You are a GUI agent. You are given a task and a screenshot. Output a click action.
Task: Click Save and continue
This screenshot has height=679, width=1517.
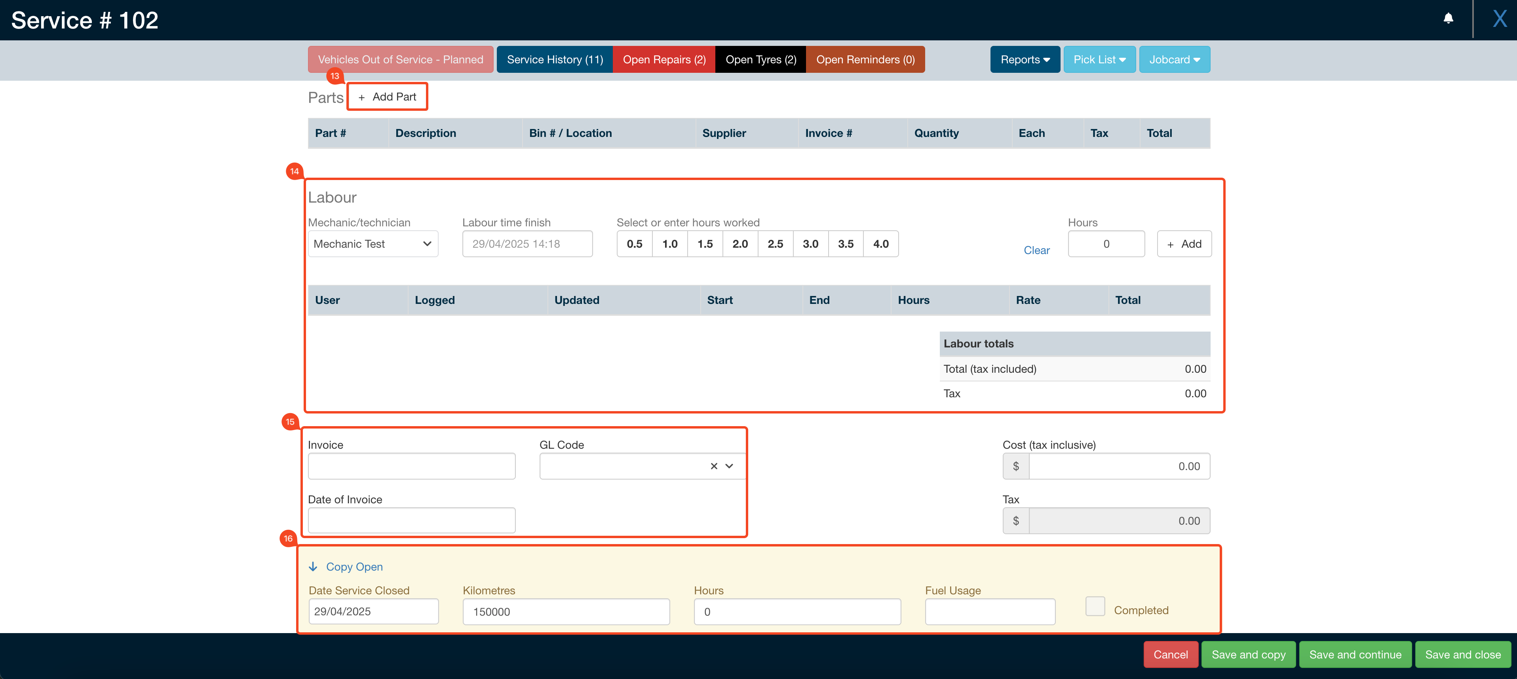coord(1354,654)
